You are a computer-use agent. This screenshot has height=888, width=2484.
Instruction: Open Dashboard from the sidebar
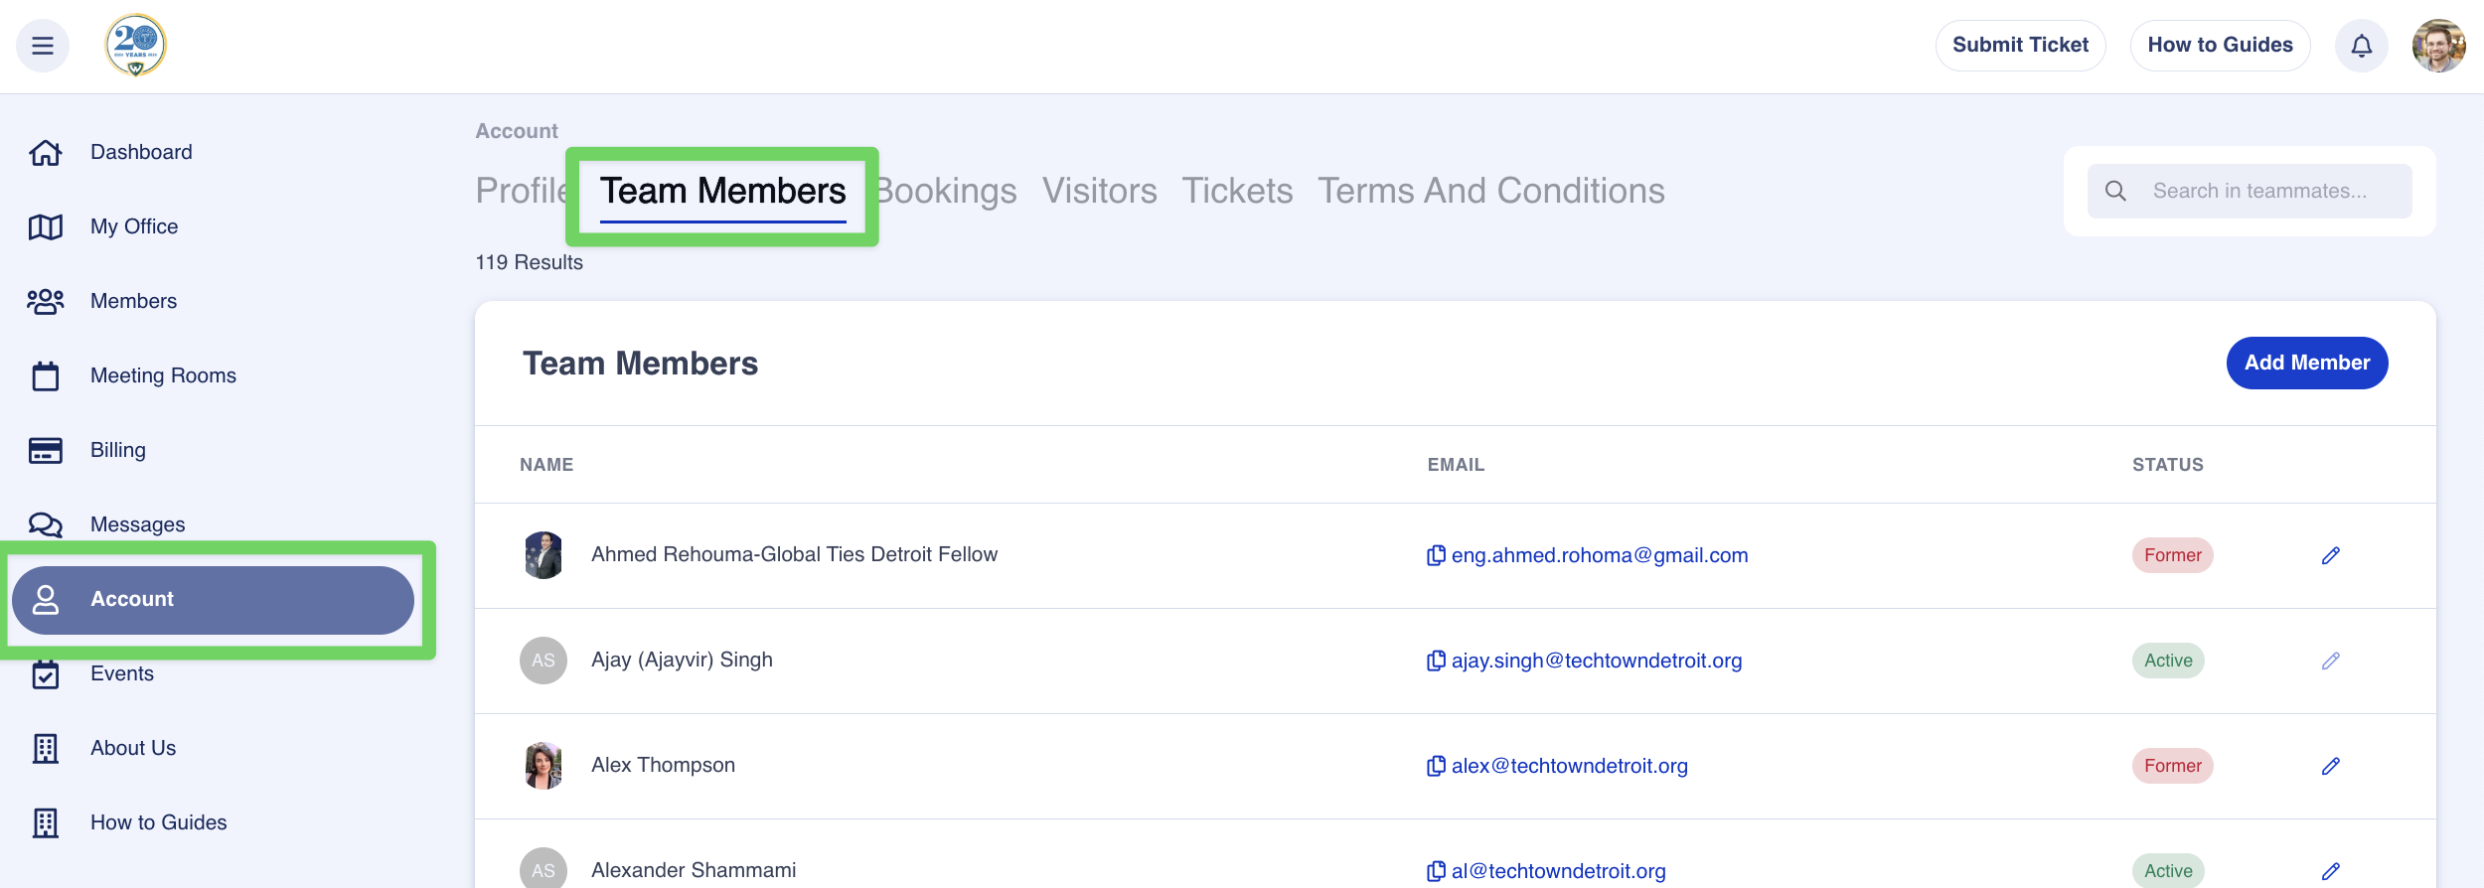pos(140,152)
